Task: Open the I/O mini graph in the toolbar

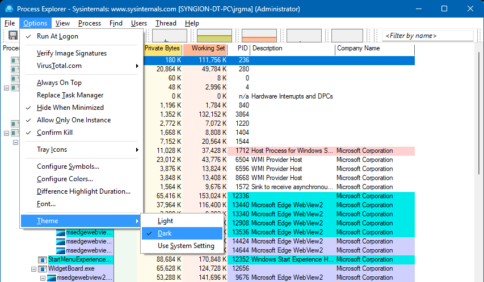Action: (x=304, y=36)
